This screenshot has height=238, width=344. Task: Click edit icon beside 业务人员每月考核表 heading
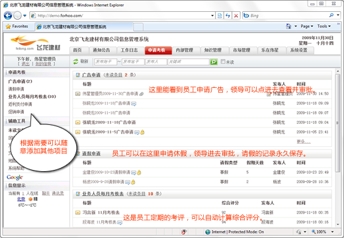77,194
